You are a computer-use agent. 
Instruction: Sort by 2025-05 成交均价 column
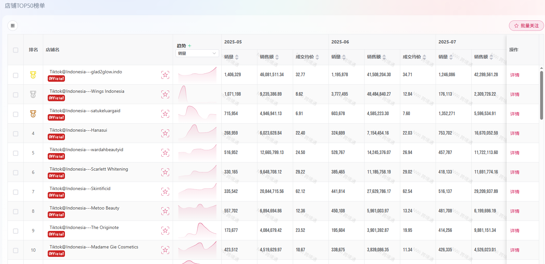point(317,57)
